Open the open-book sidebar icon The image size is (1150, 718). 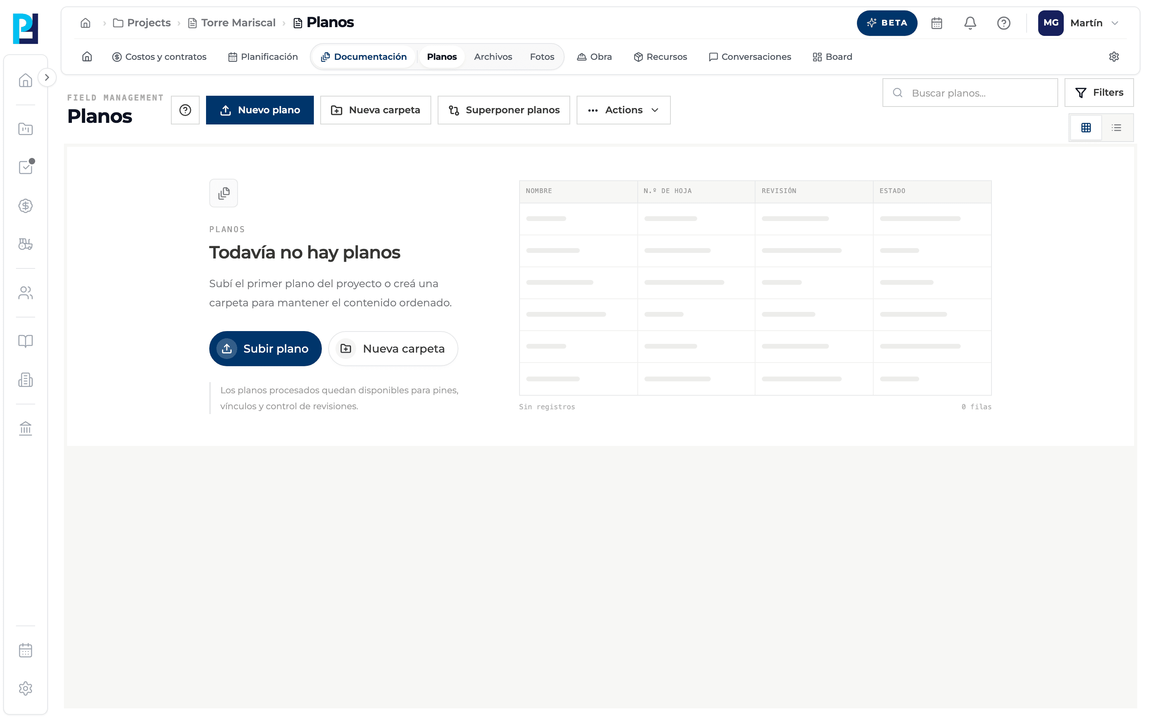tap(25, 341)
